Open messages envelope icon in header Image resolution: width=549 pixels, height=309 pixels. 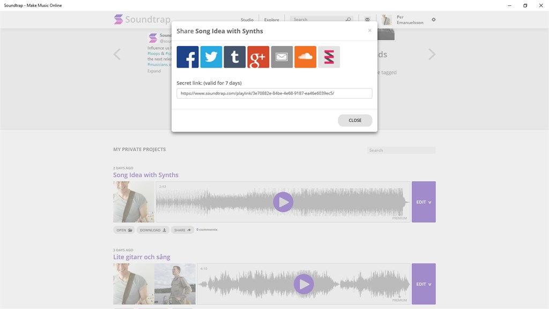367,20
